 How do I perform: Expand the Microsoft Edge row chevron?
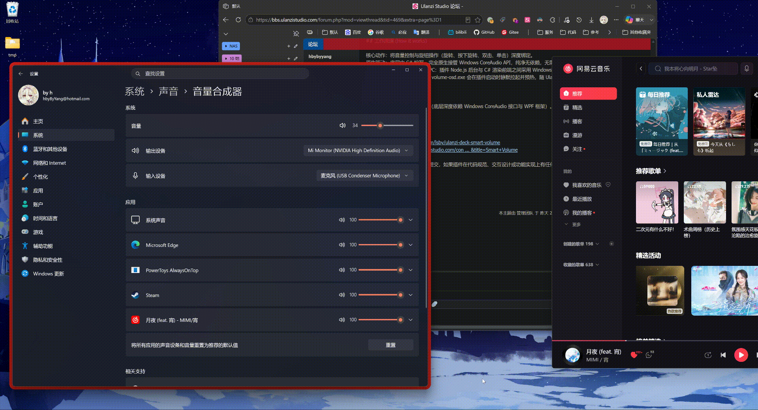(x=411, y=245)
